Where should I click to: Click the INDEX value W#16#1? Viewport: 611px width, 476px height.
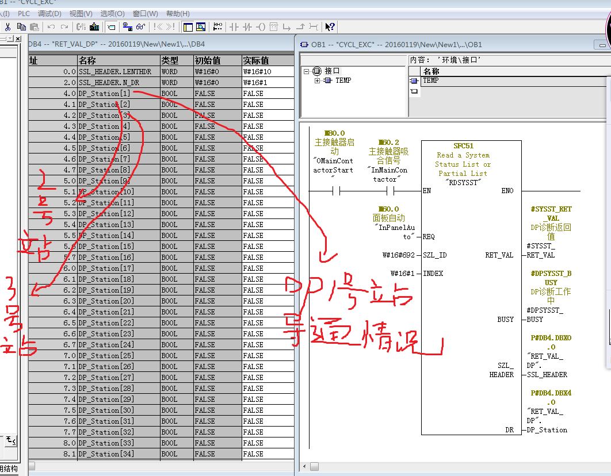(x=403, y=273)
